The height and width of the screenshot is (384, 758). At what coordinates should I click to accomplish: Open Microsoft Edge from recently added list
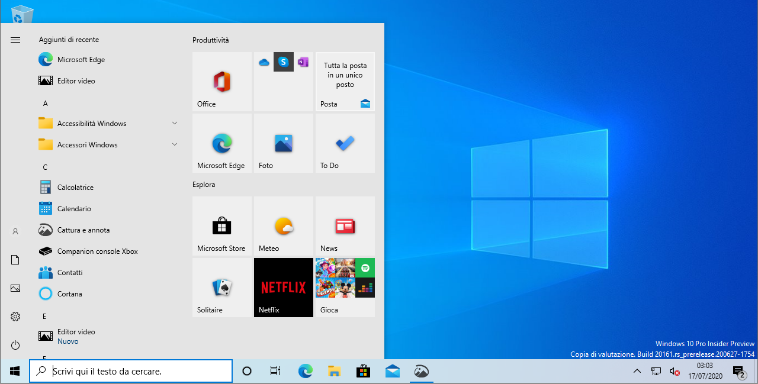click(108, 60)
